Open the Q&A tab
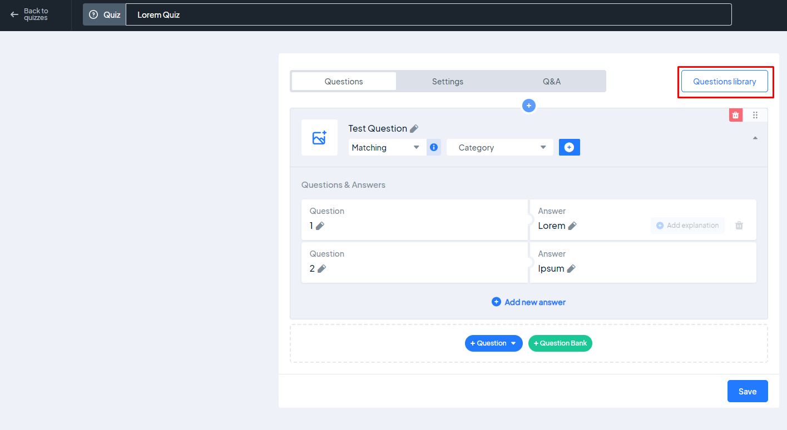The image size is (787, 430). coord(552,81)
